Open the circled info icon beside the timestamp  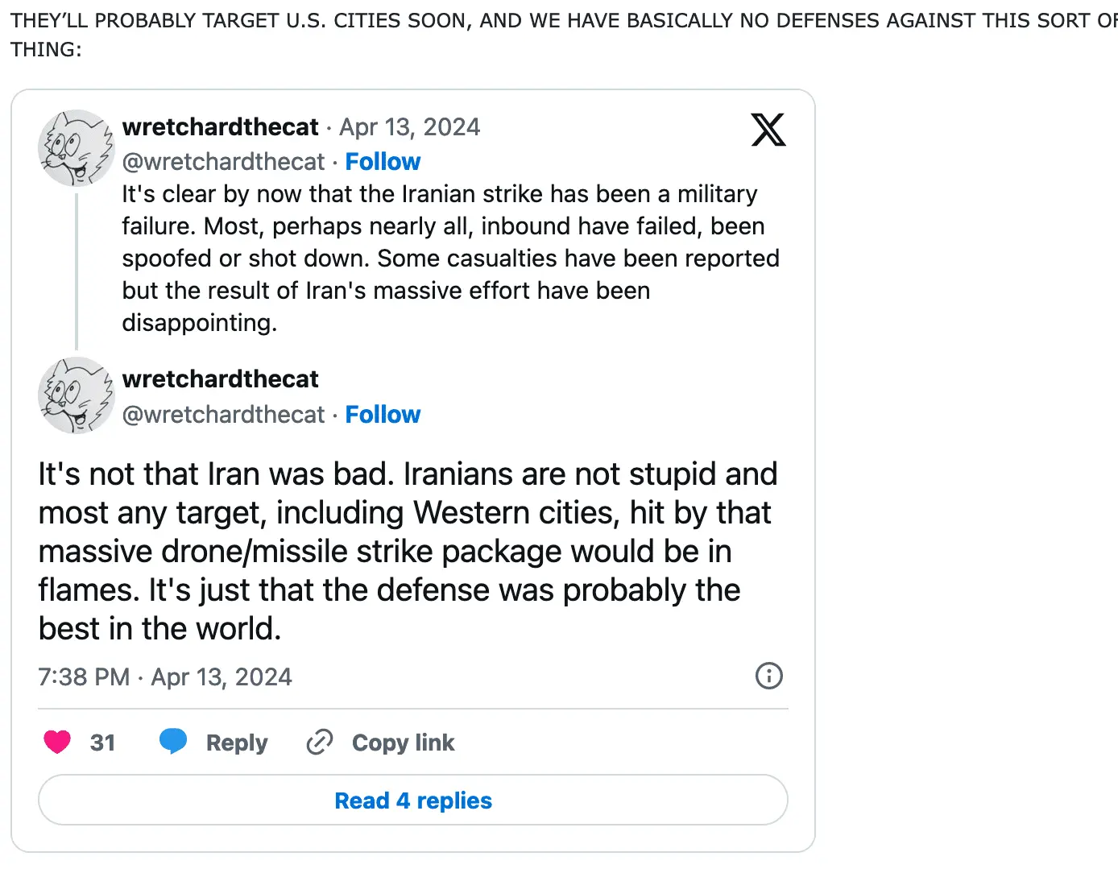point(768,676)
